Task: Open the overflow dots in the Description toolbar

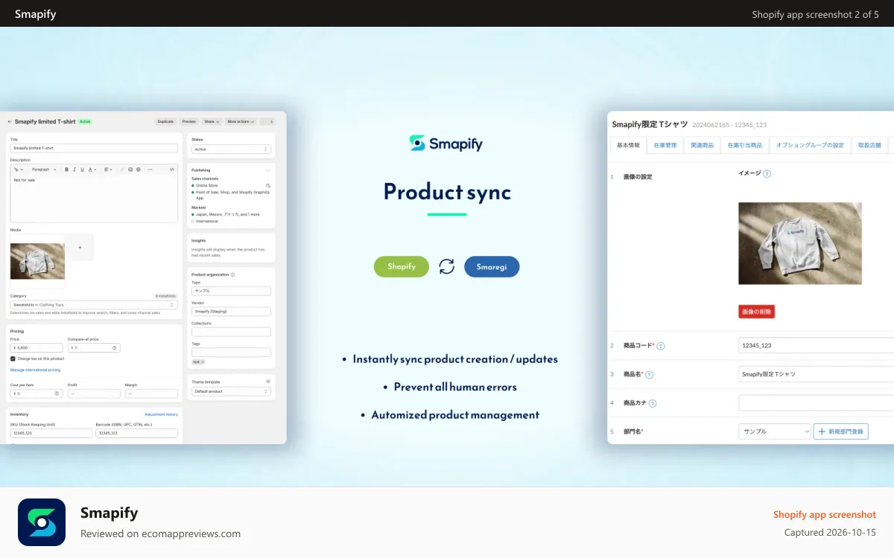Action: [150, 170]
